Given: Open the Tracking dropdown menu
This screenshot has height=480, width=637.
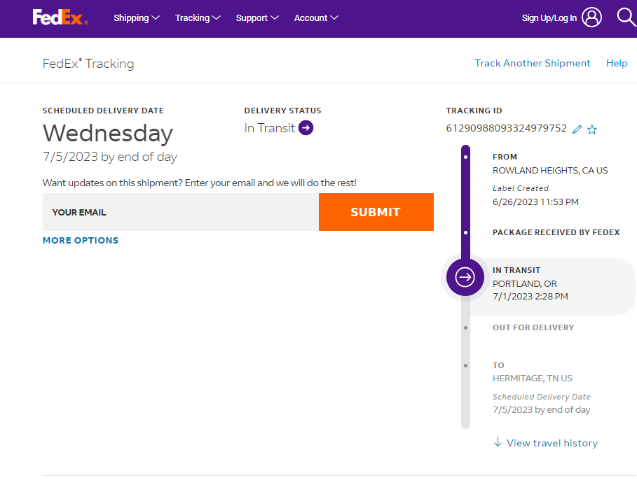Looking at the screenshot, I should click(x=198, y=18).
